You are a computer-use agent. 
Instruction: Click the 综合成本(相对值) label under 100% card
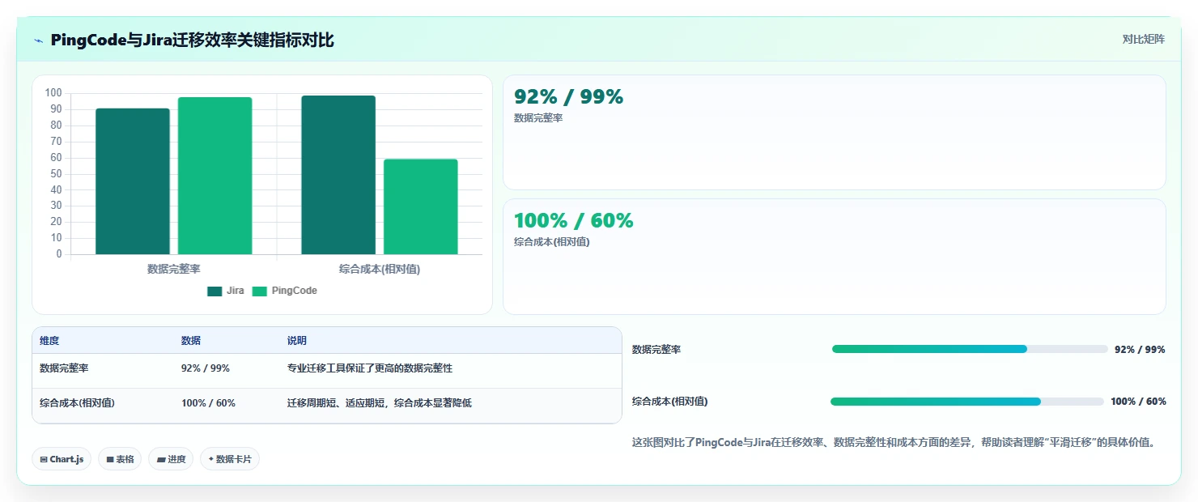pos(552,242)
